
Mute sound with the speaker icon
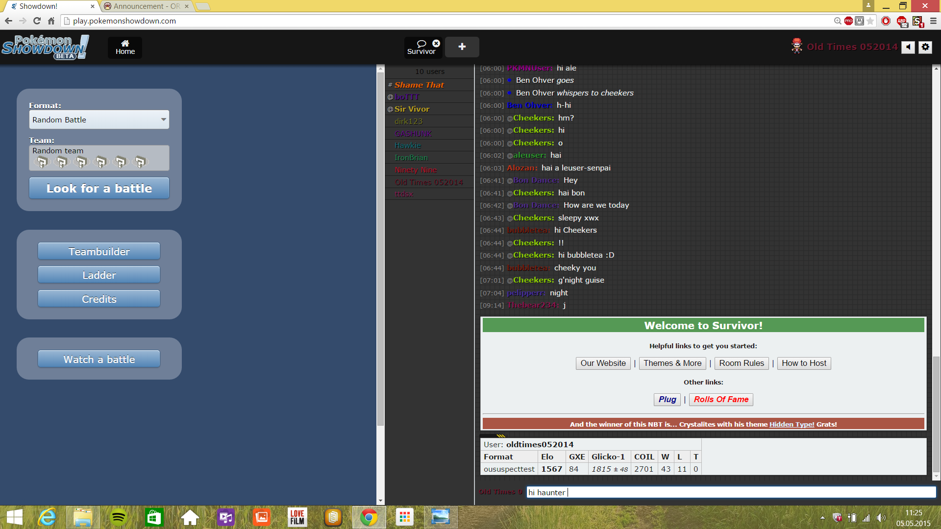point(908,47)
